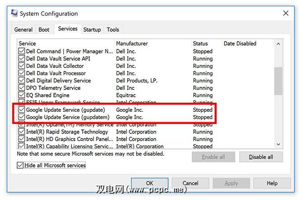Screen dimensions: 303x200
Task: Sort by the Status column header
Action: [207, 43]
